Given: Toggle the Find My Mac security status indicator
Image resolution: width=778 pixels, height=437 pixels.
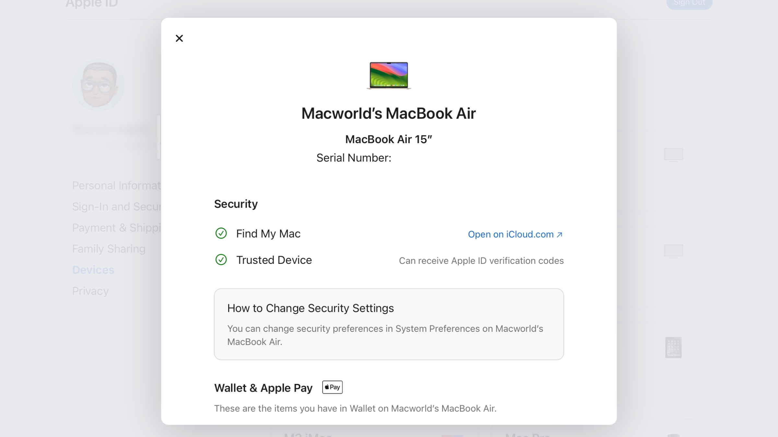Looking at the screenshot, I should coord(221,233).
